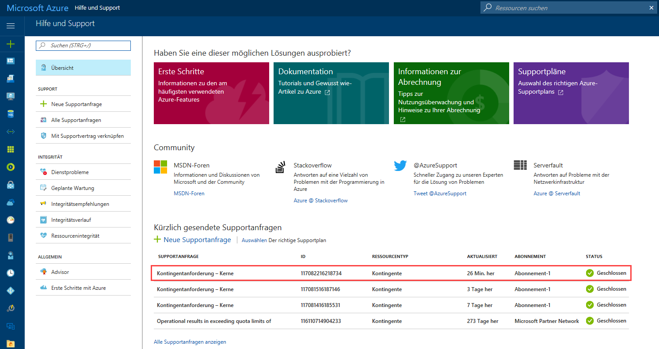
Task: Open the SQL databases icon in the sidebar
Action: [x=11, y=114]
